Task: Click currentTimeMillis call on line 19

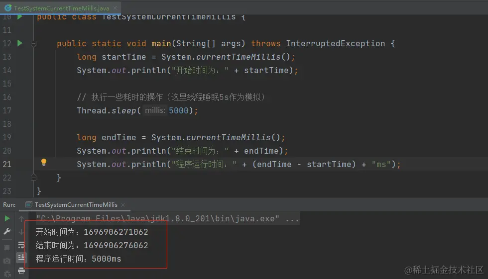Action: 229,137
